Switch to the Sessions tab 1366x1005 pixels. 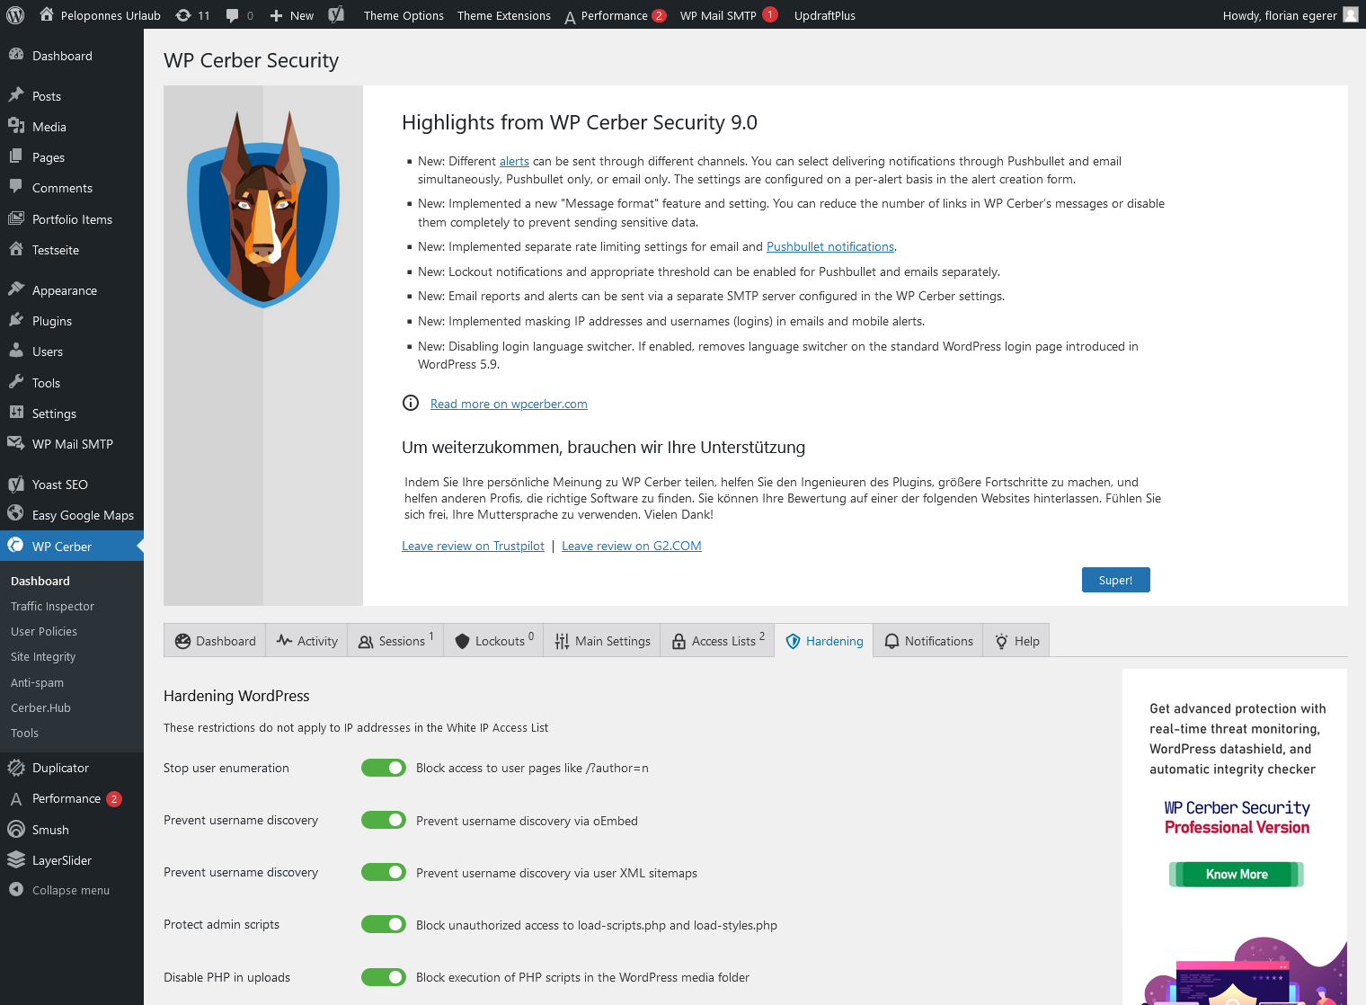coord(395,641)
